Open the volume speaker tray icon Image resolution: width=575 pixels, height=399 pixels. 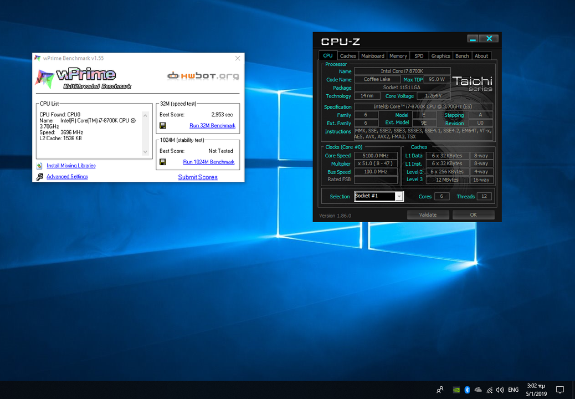point(500,390)
